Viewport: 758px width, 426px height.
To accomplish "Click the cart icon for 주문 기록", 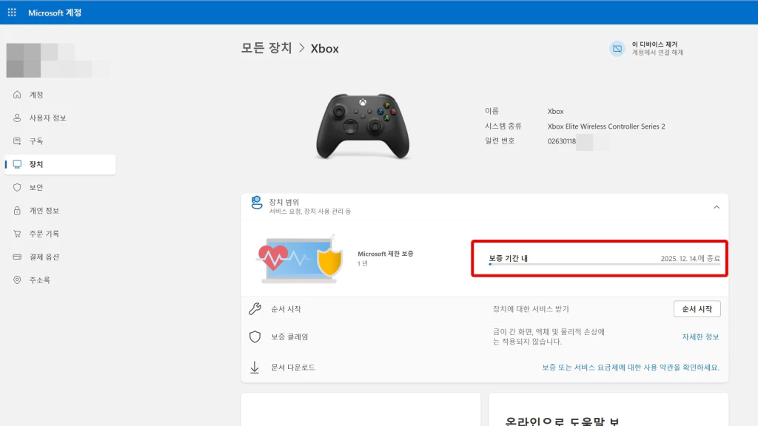I will [x=18, y=234].
